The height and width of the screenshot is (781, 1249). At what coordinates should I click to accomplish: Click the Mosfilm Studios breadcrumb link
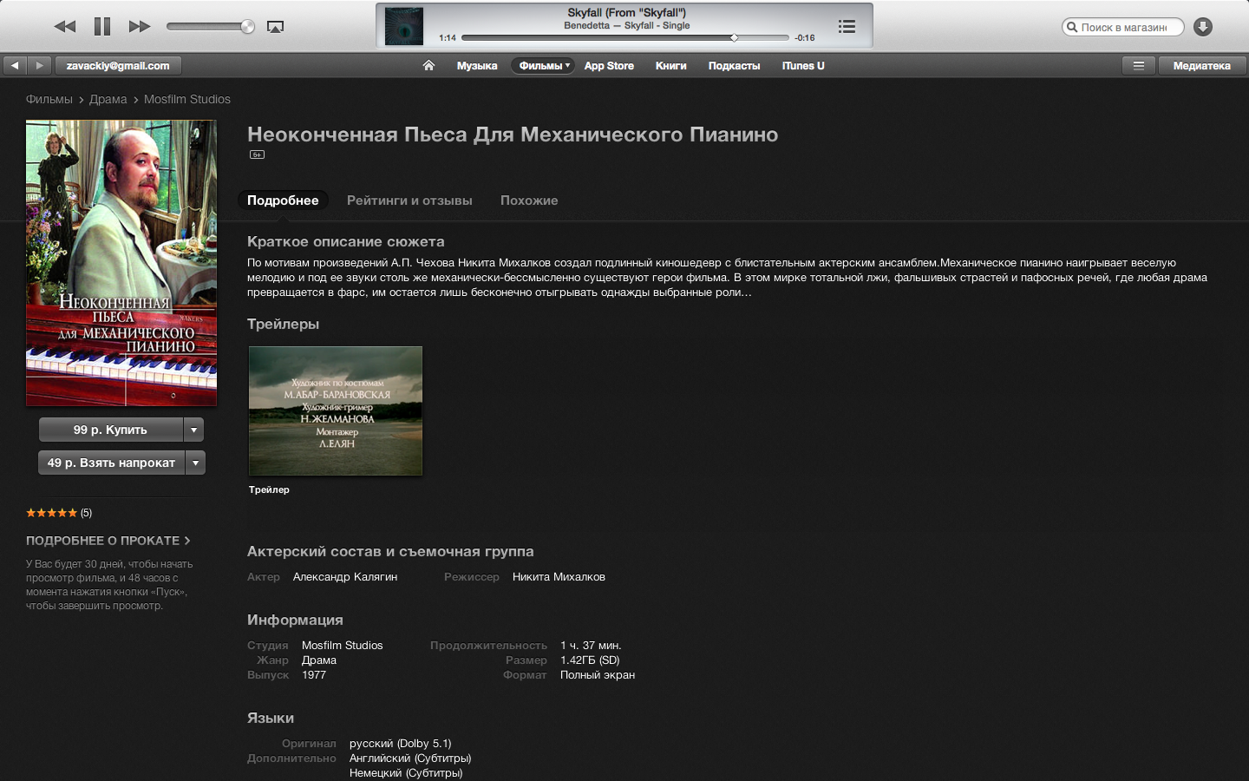[x=187, y=99]
